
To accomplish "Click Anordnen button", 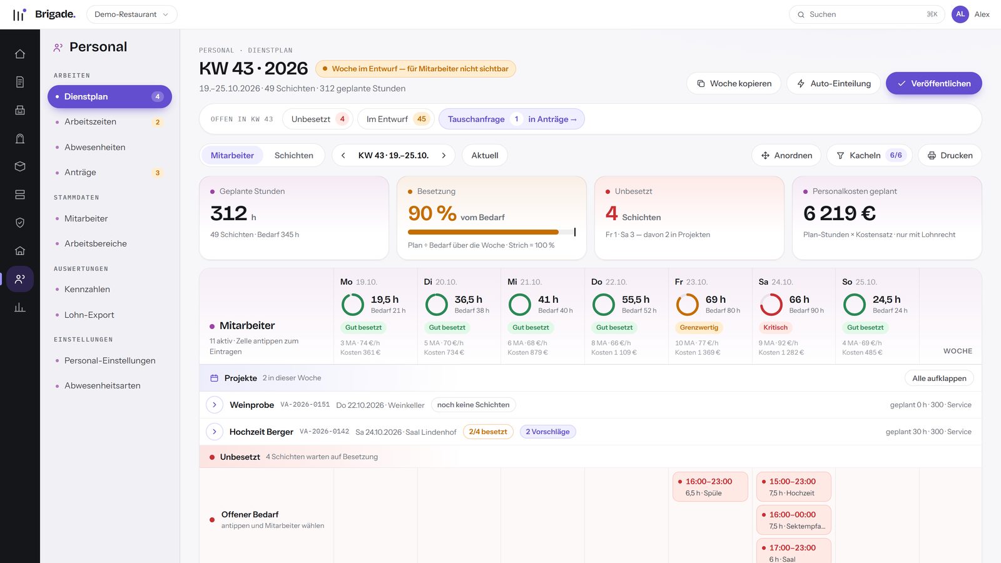I will pos(786,155).
